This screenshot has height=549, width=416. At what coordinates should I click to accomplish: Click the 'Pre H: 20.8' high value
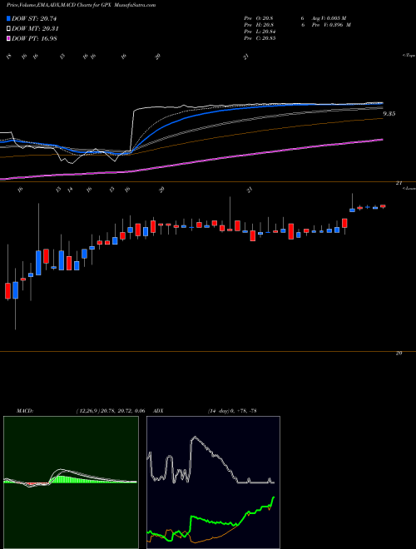[260, 25]
